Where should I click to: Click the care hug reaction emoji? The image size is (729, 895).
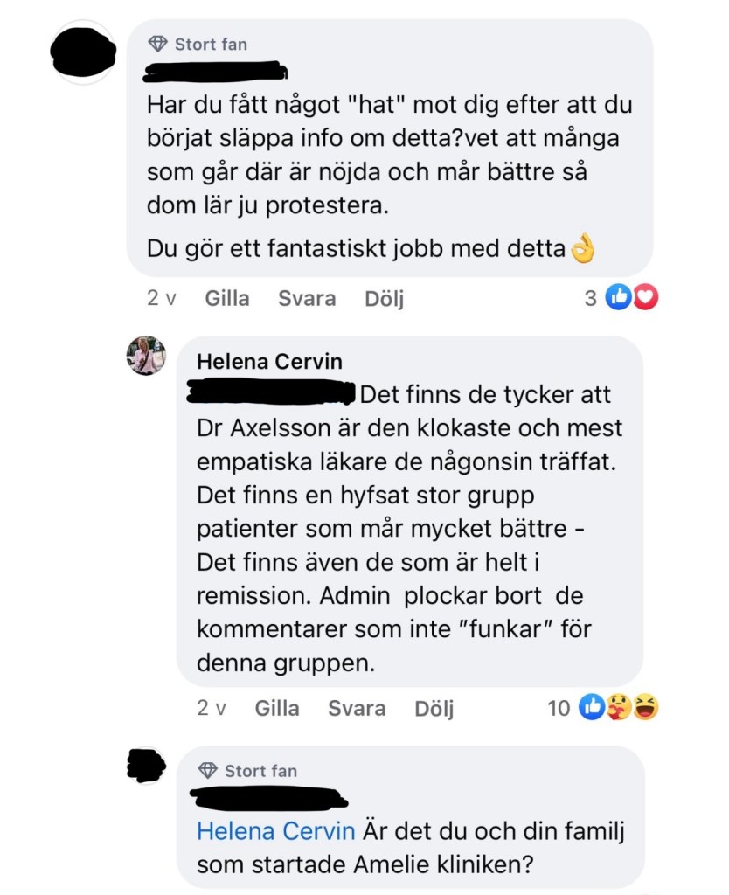coord(619,707)
